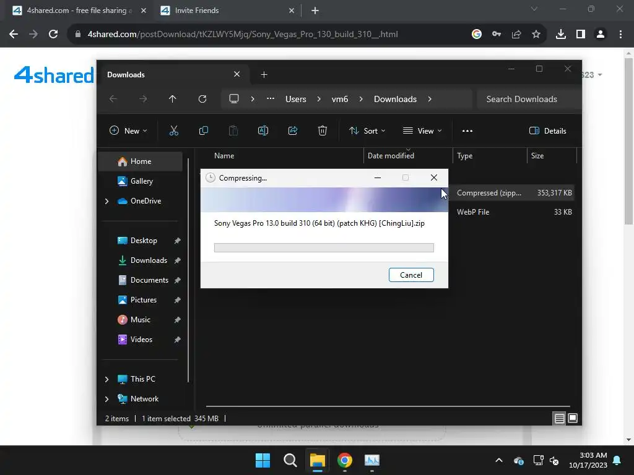Screen dimensions: 634x475
Task: Show hidden system tray icons
Action: [x=499, y=460]
